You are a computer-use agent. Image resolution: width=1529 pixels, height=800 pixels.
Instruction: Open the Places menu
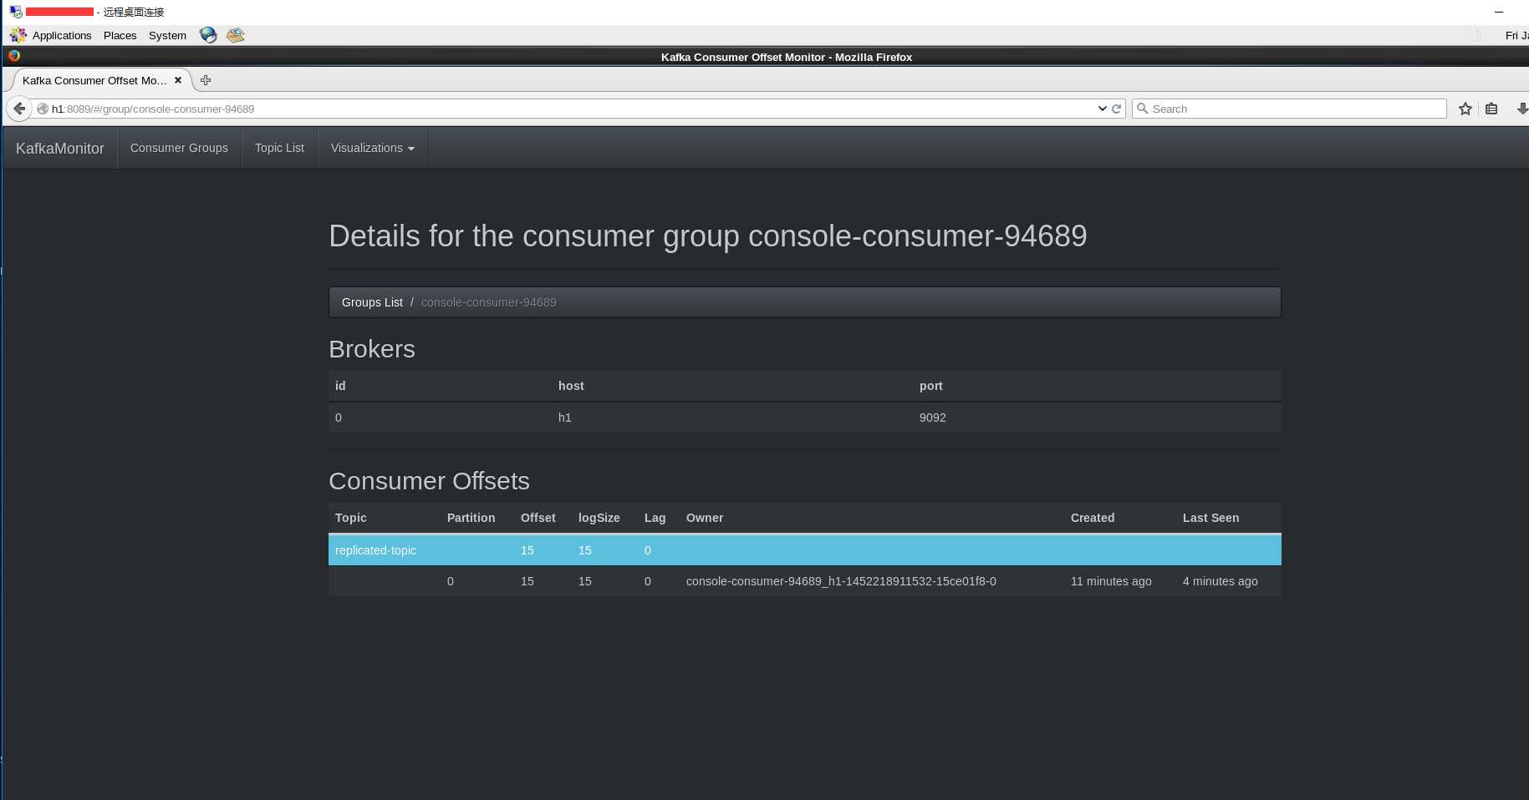[120, 35]
